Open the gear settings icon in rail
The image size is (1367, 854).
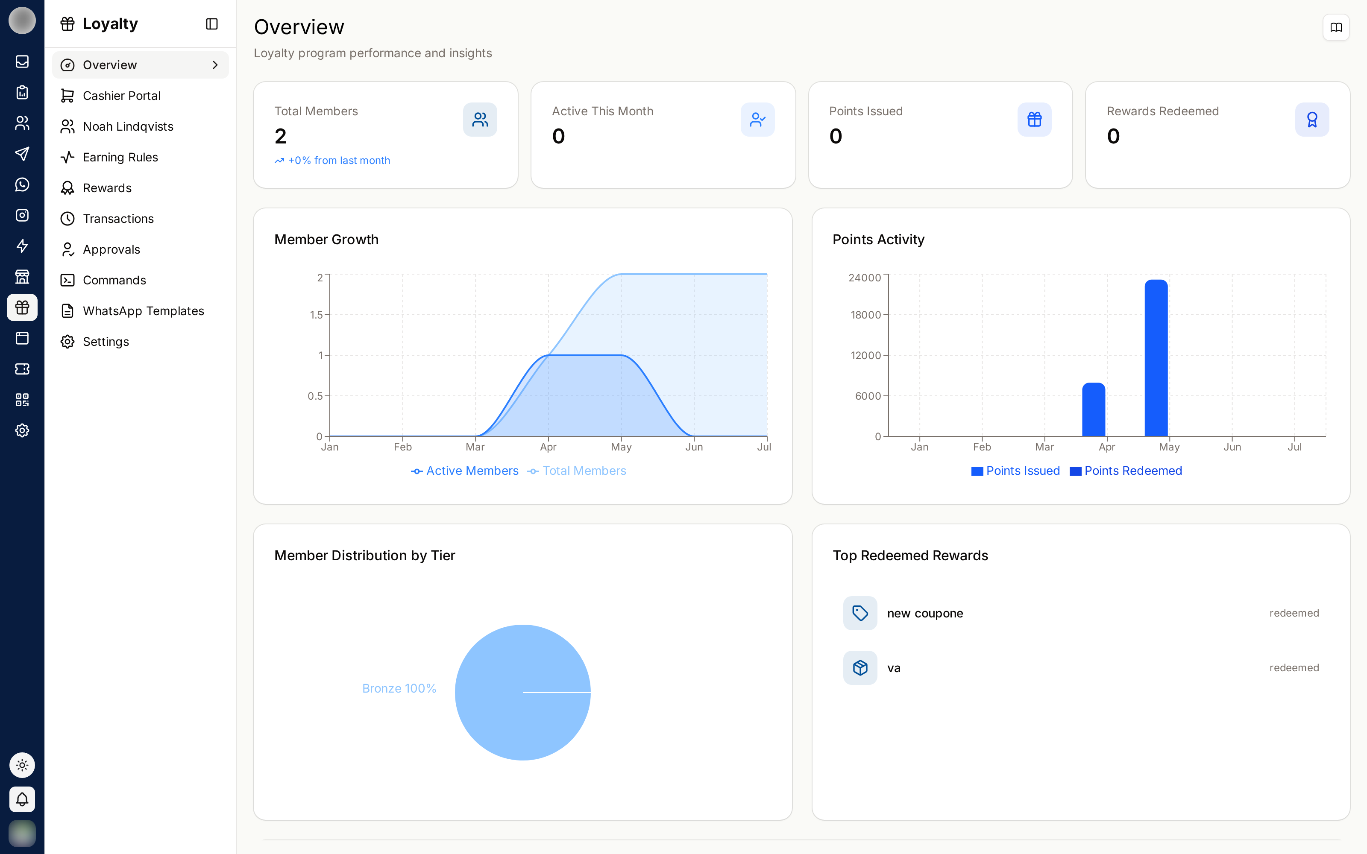pyautogui.click(x=22, y=430)
